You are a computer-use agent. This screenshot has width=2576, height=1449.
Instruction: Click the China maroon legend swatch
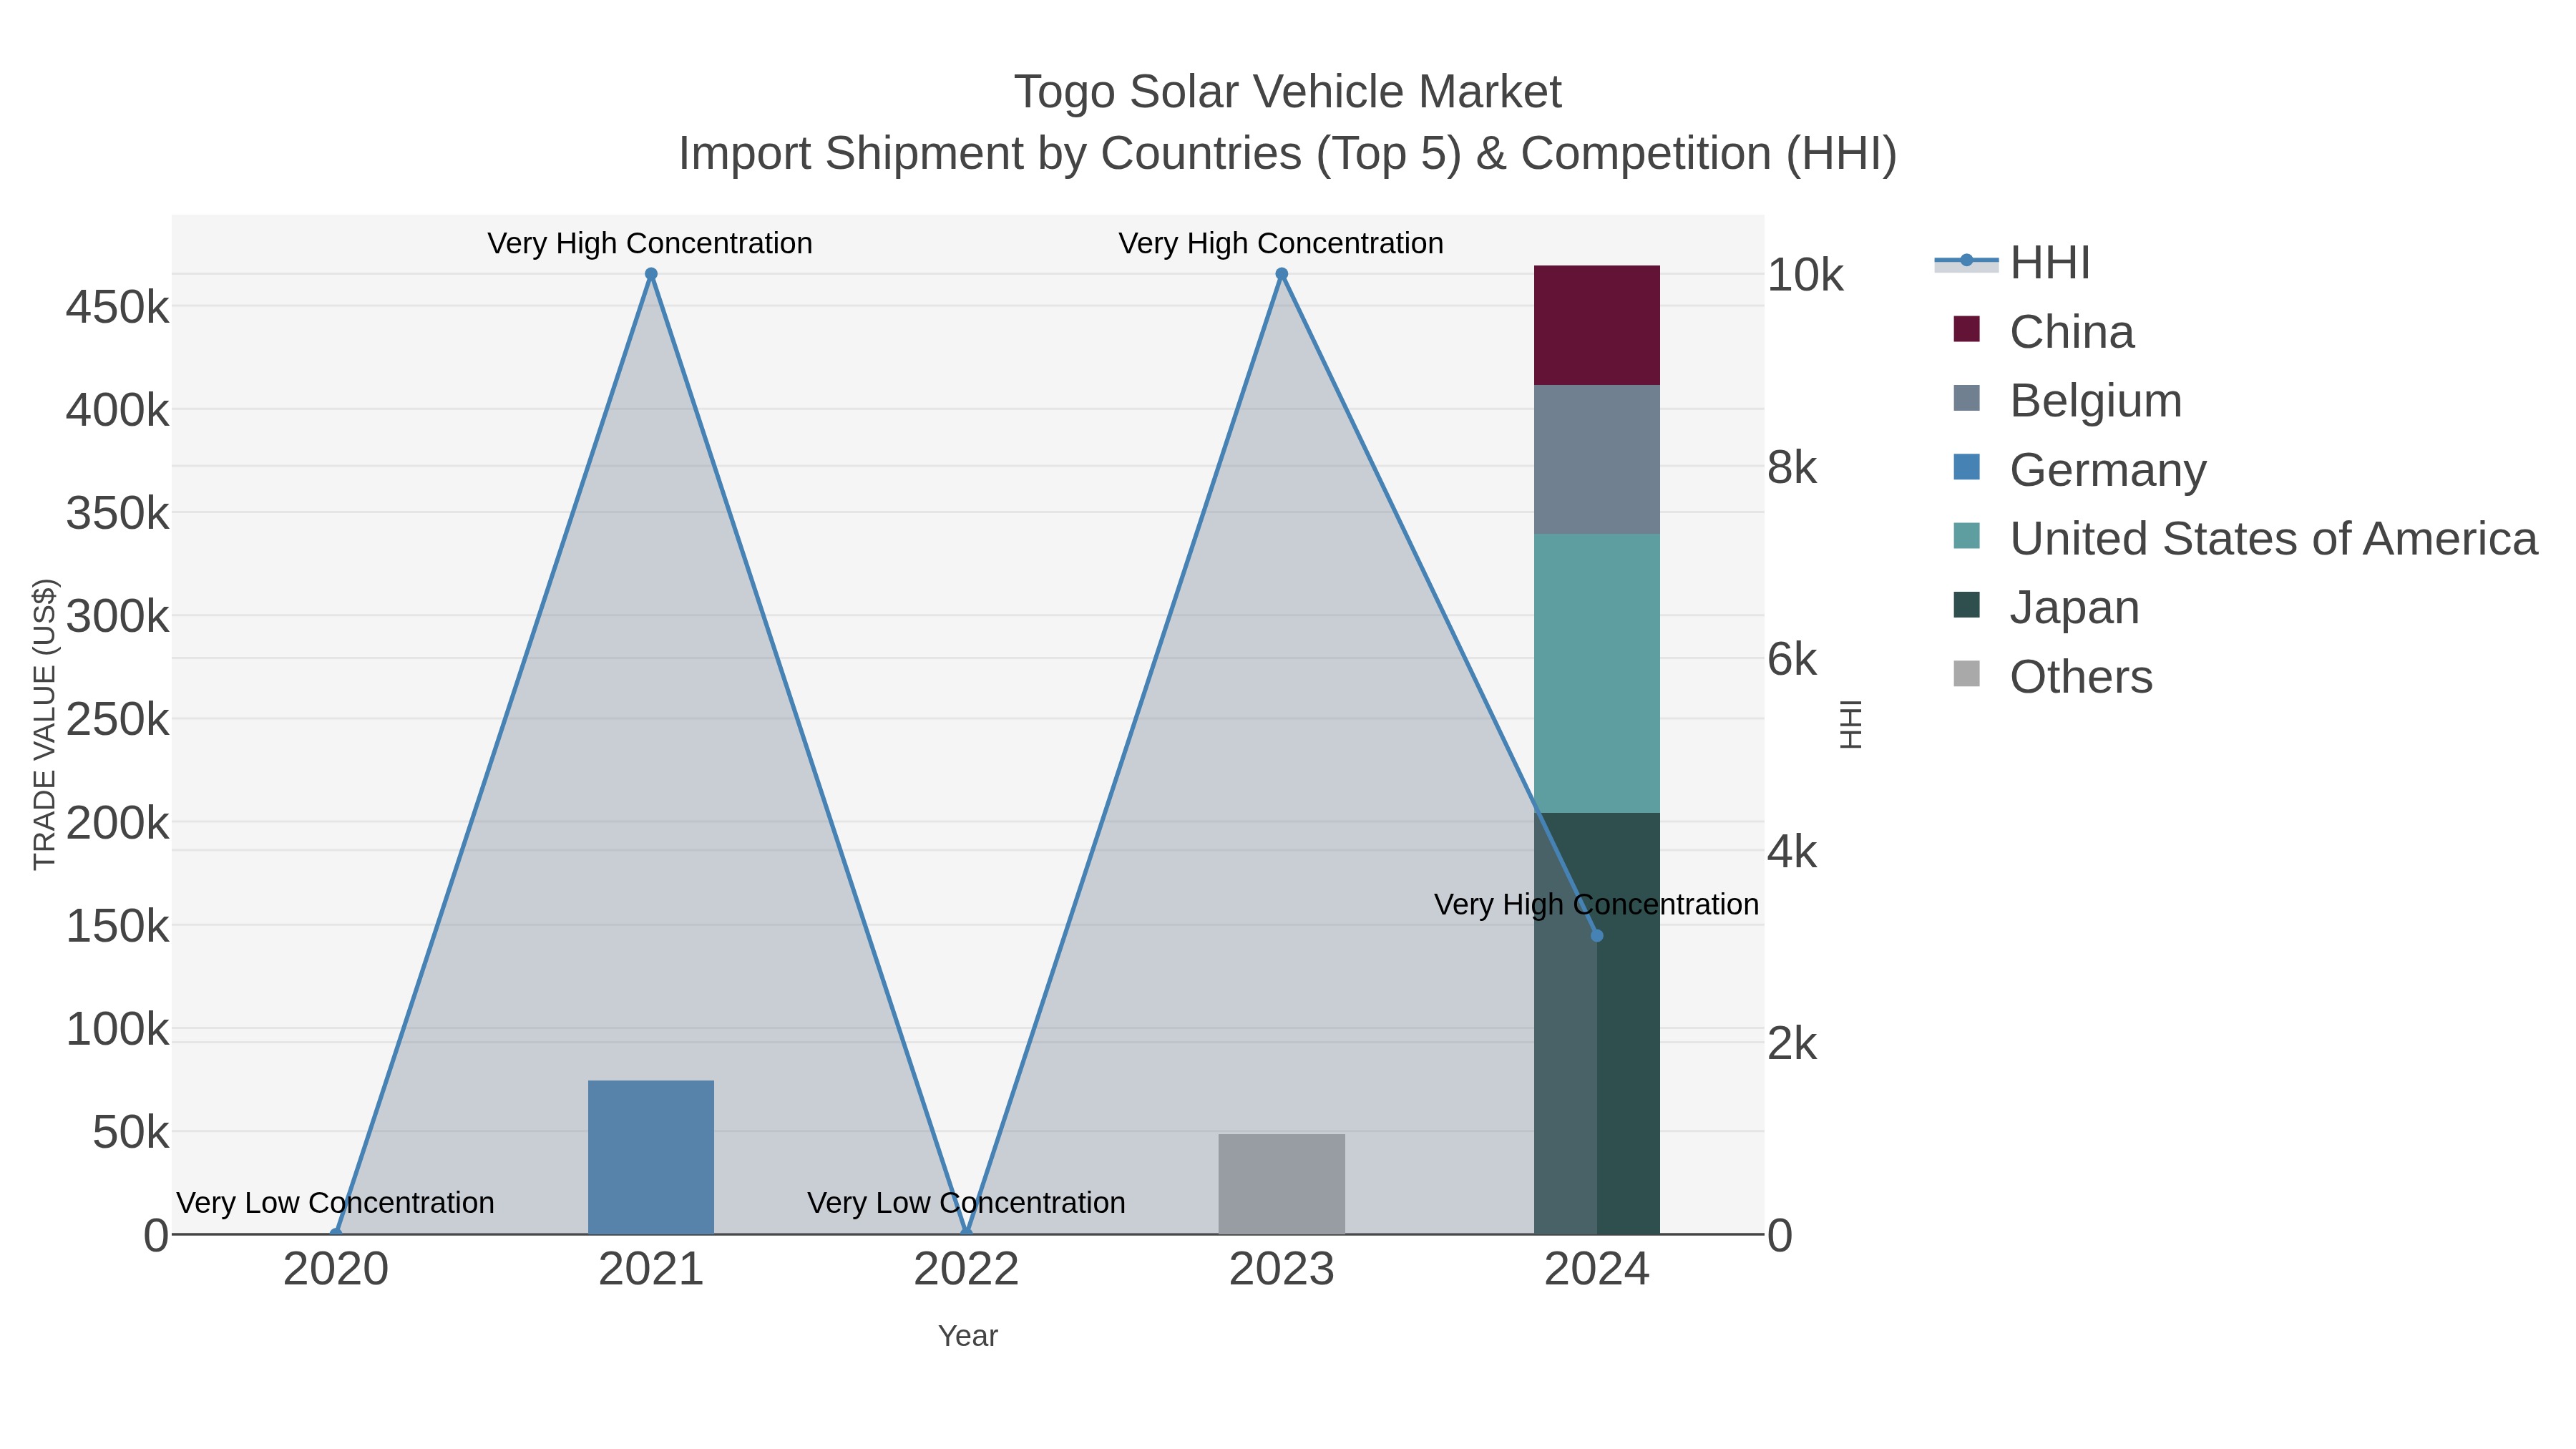1966,329
